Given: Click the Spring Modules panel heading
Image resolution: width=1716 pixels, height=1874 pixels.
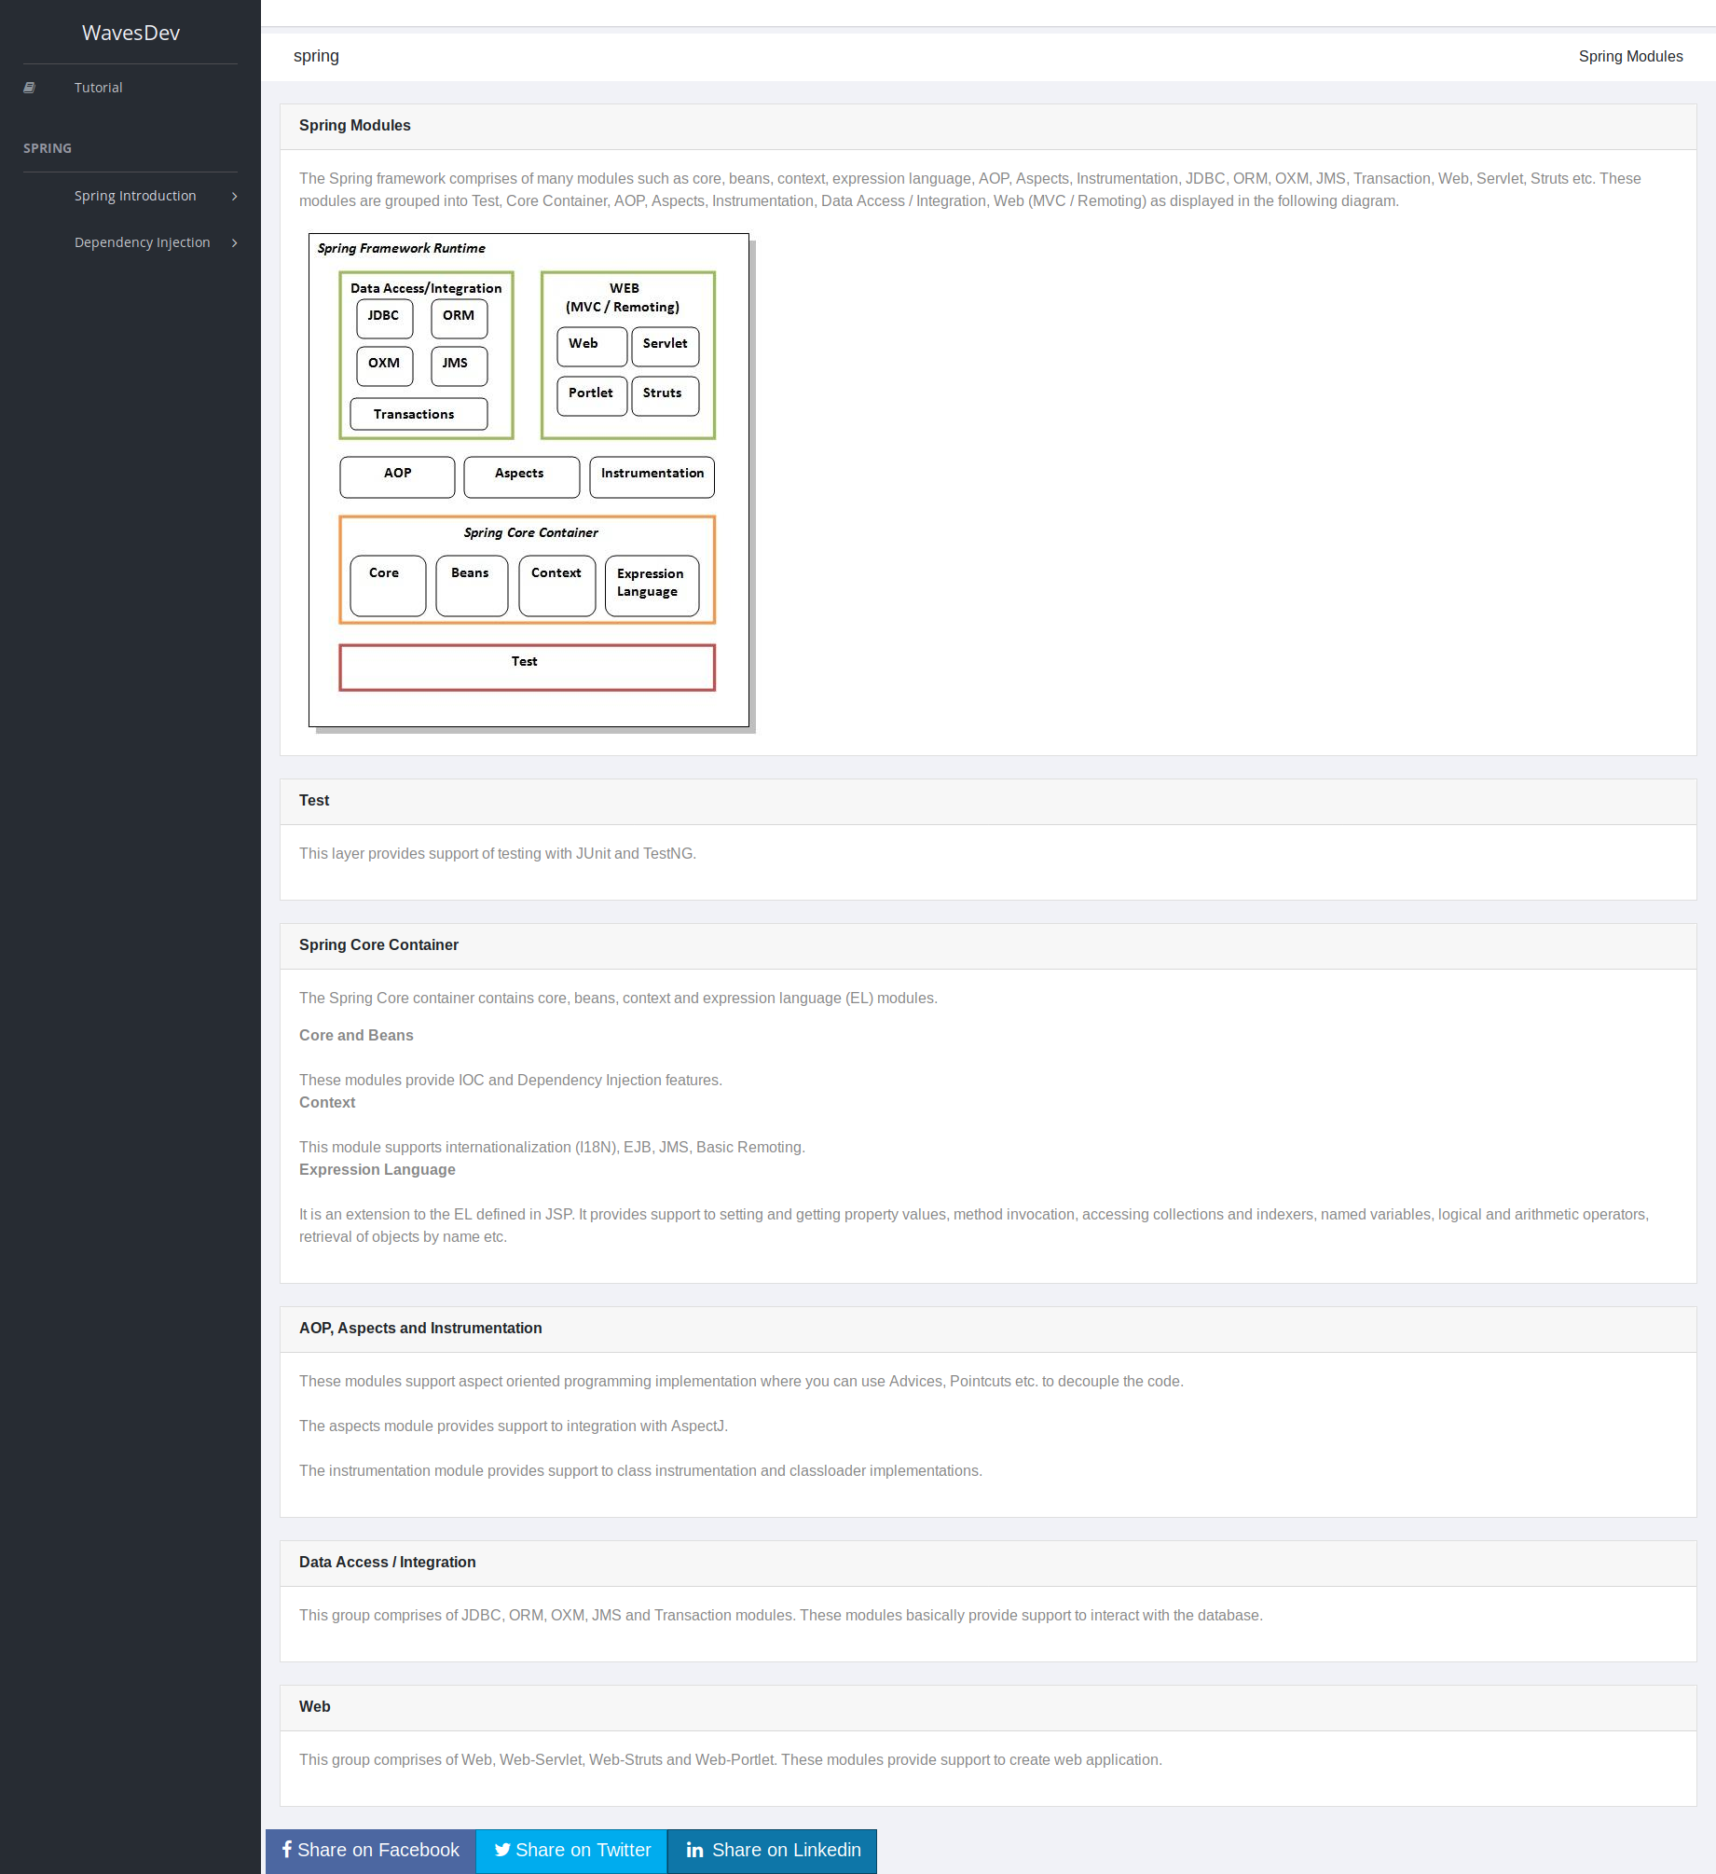Looking at the screenshot, I should click(355, 126).
